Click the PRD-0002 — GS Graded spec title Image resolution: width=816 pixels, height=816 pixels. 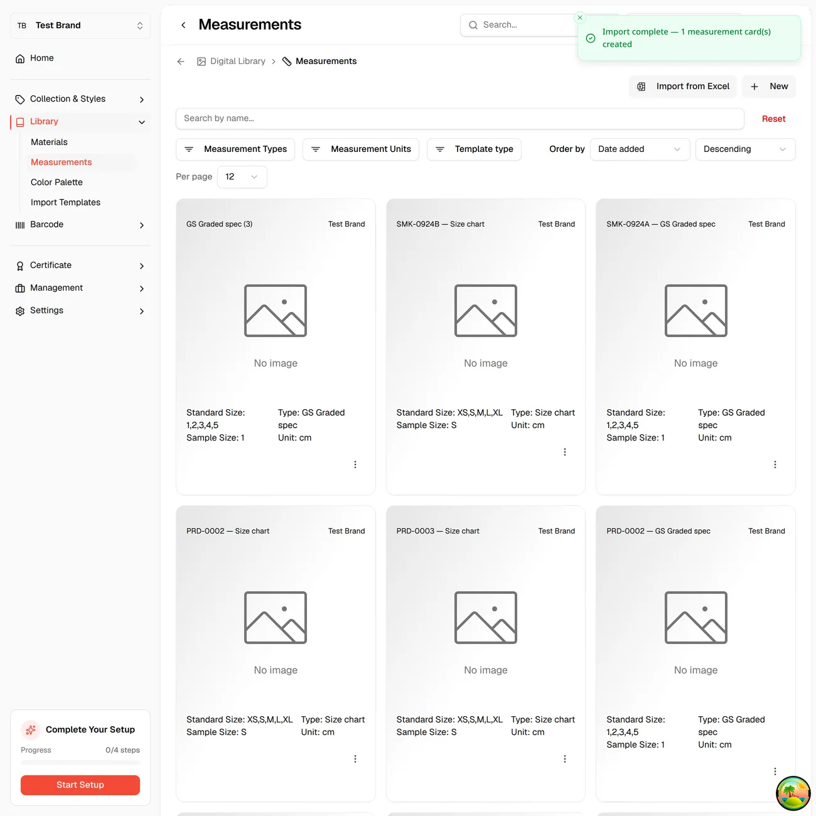coord(658,531)
